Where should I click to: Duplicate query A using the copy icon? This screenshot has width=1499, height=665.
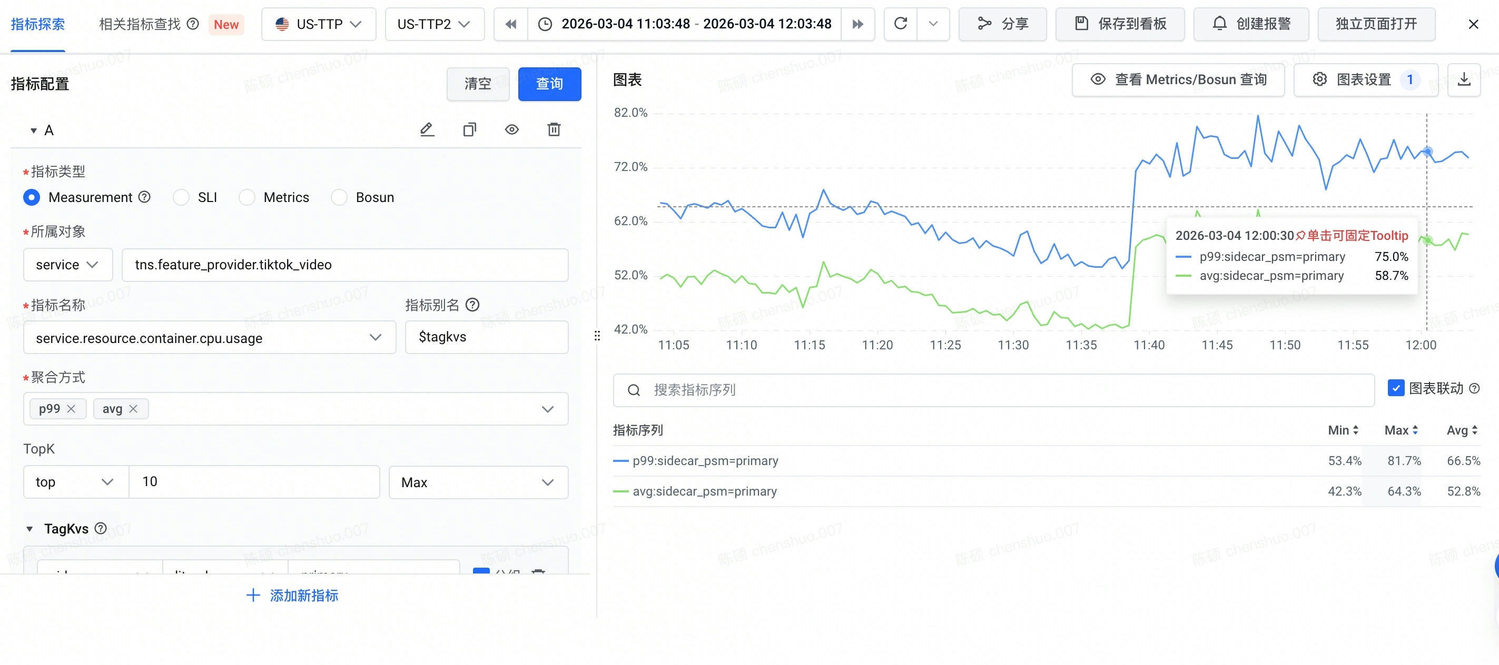point(469,129)
